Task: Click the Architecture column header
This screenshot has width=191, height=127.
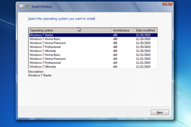Action: point(123,30)
